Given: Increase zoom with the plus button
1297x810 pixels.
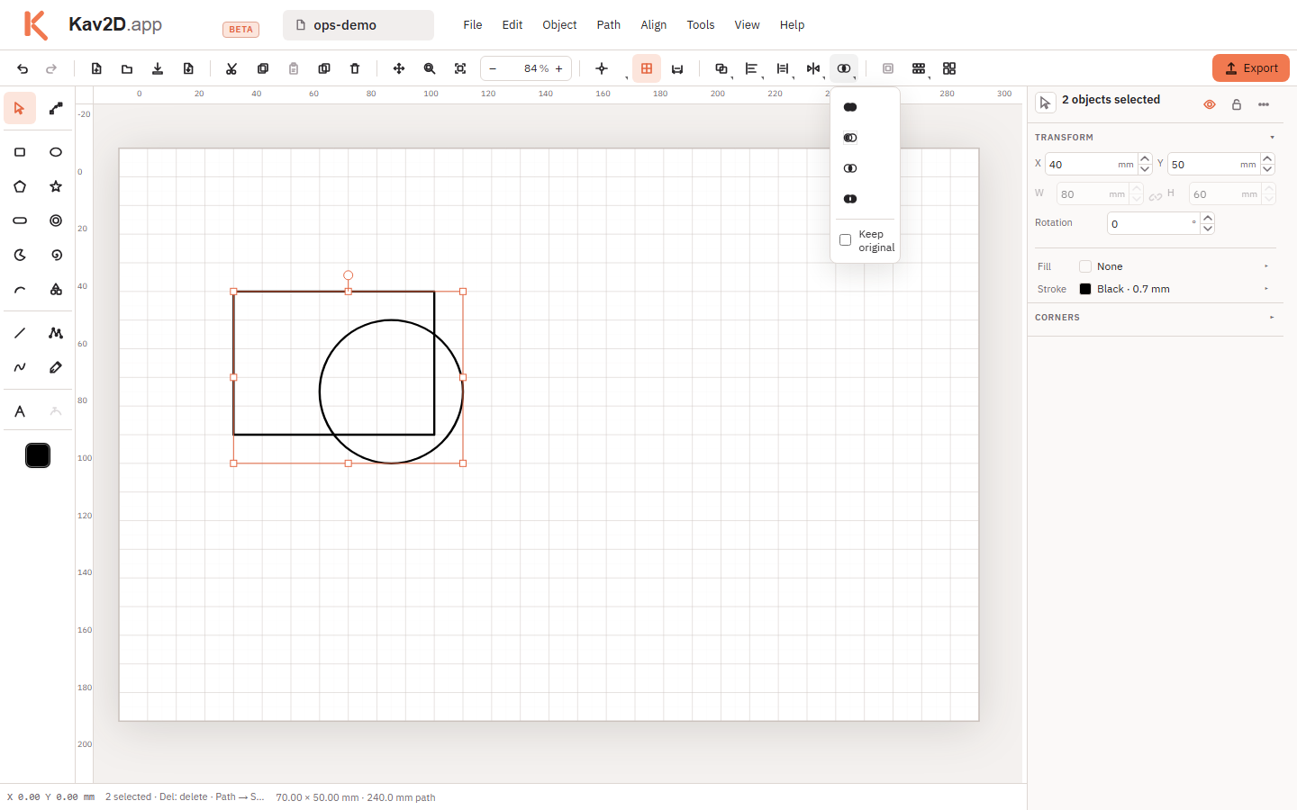Looking at the screenshot, I should [559, 68].
